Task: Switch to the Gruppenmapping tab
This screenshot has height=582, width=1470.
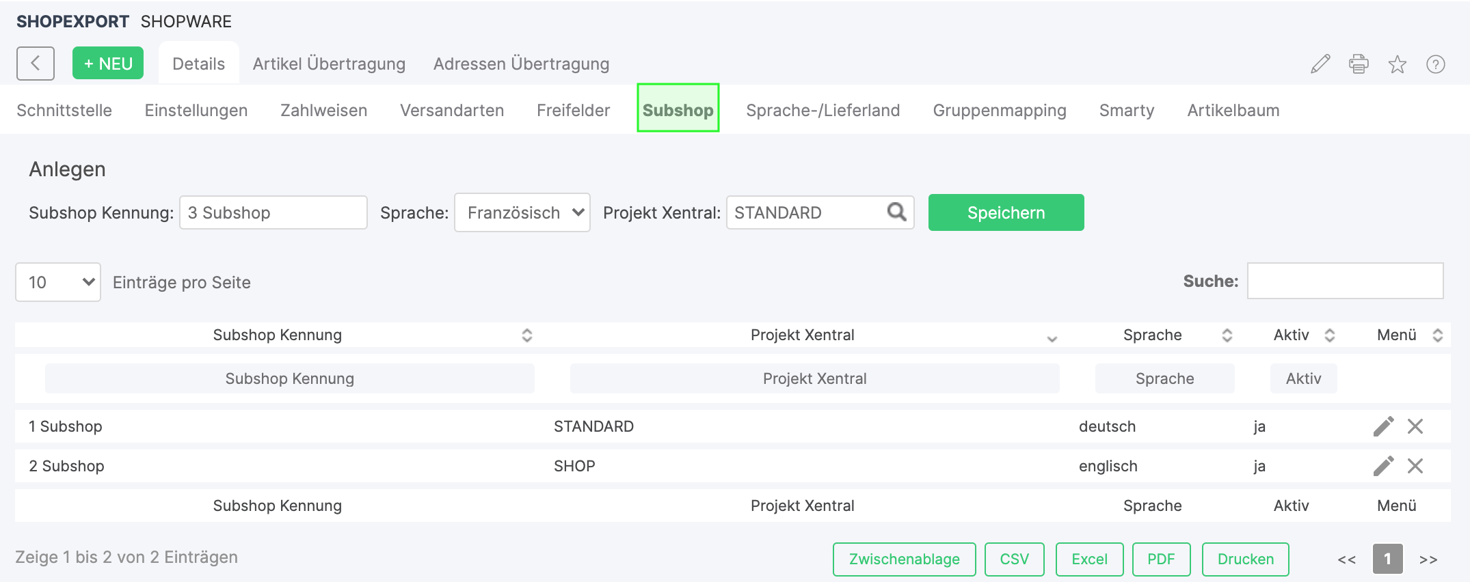Action: pos(999,110)
